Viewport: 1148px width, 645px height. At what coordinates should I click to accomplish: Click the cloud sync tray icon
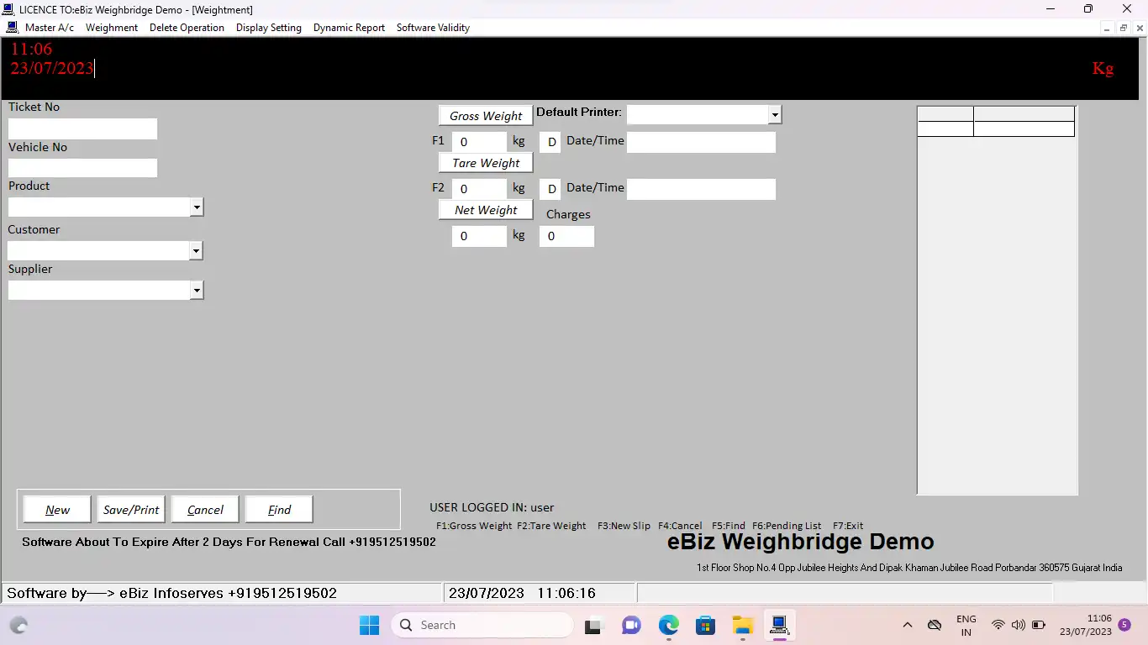(934, 625)
